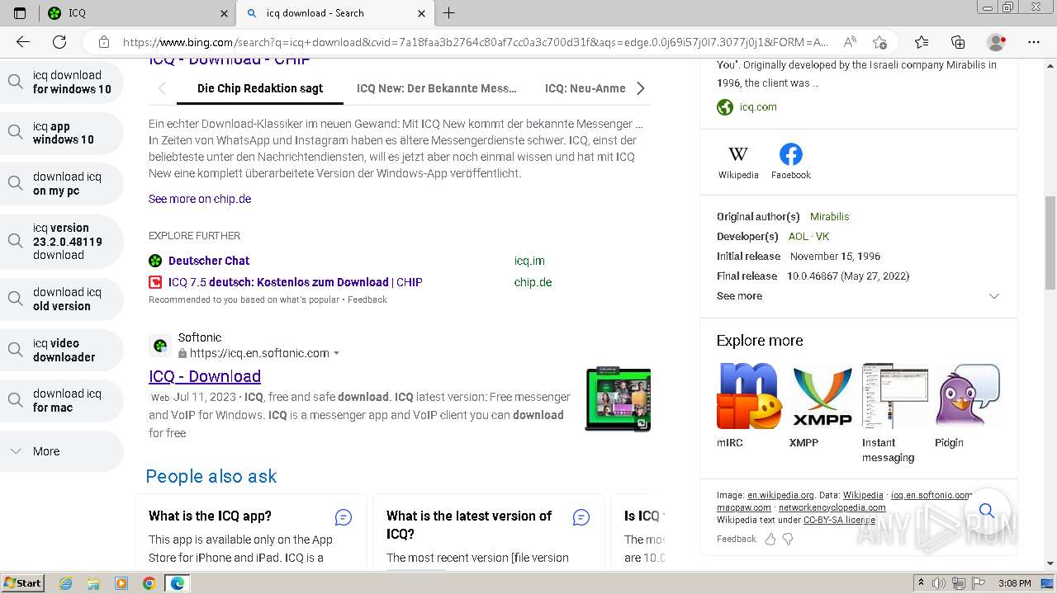1057x594 pixels.
Task: Open Edge Settings and more menu
Action: tap(1034, 42)
